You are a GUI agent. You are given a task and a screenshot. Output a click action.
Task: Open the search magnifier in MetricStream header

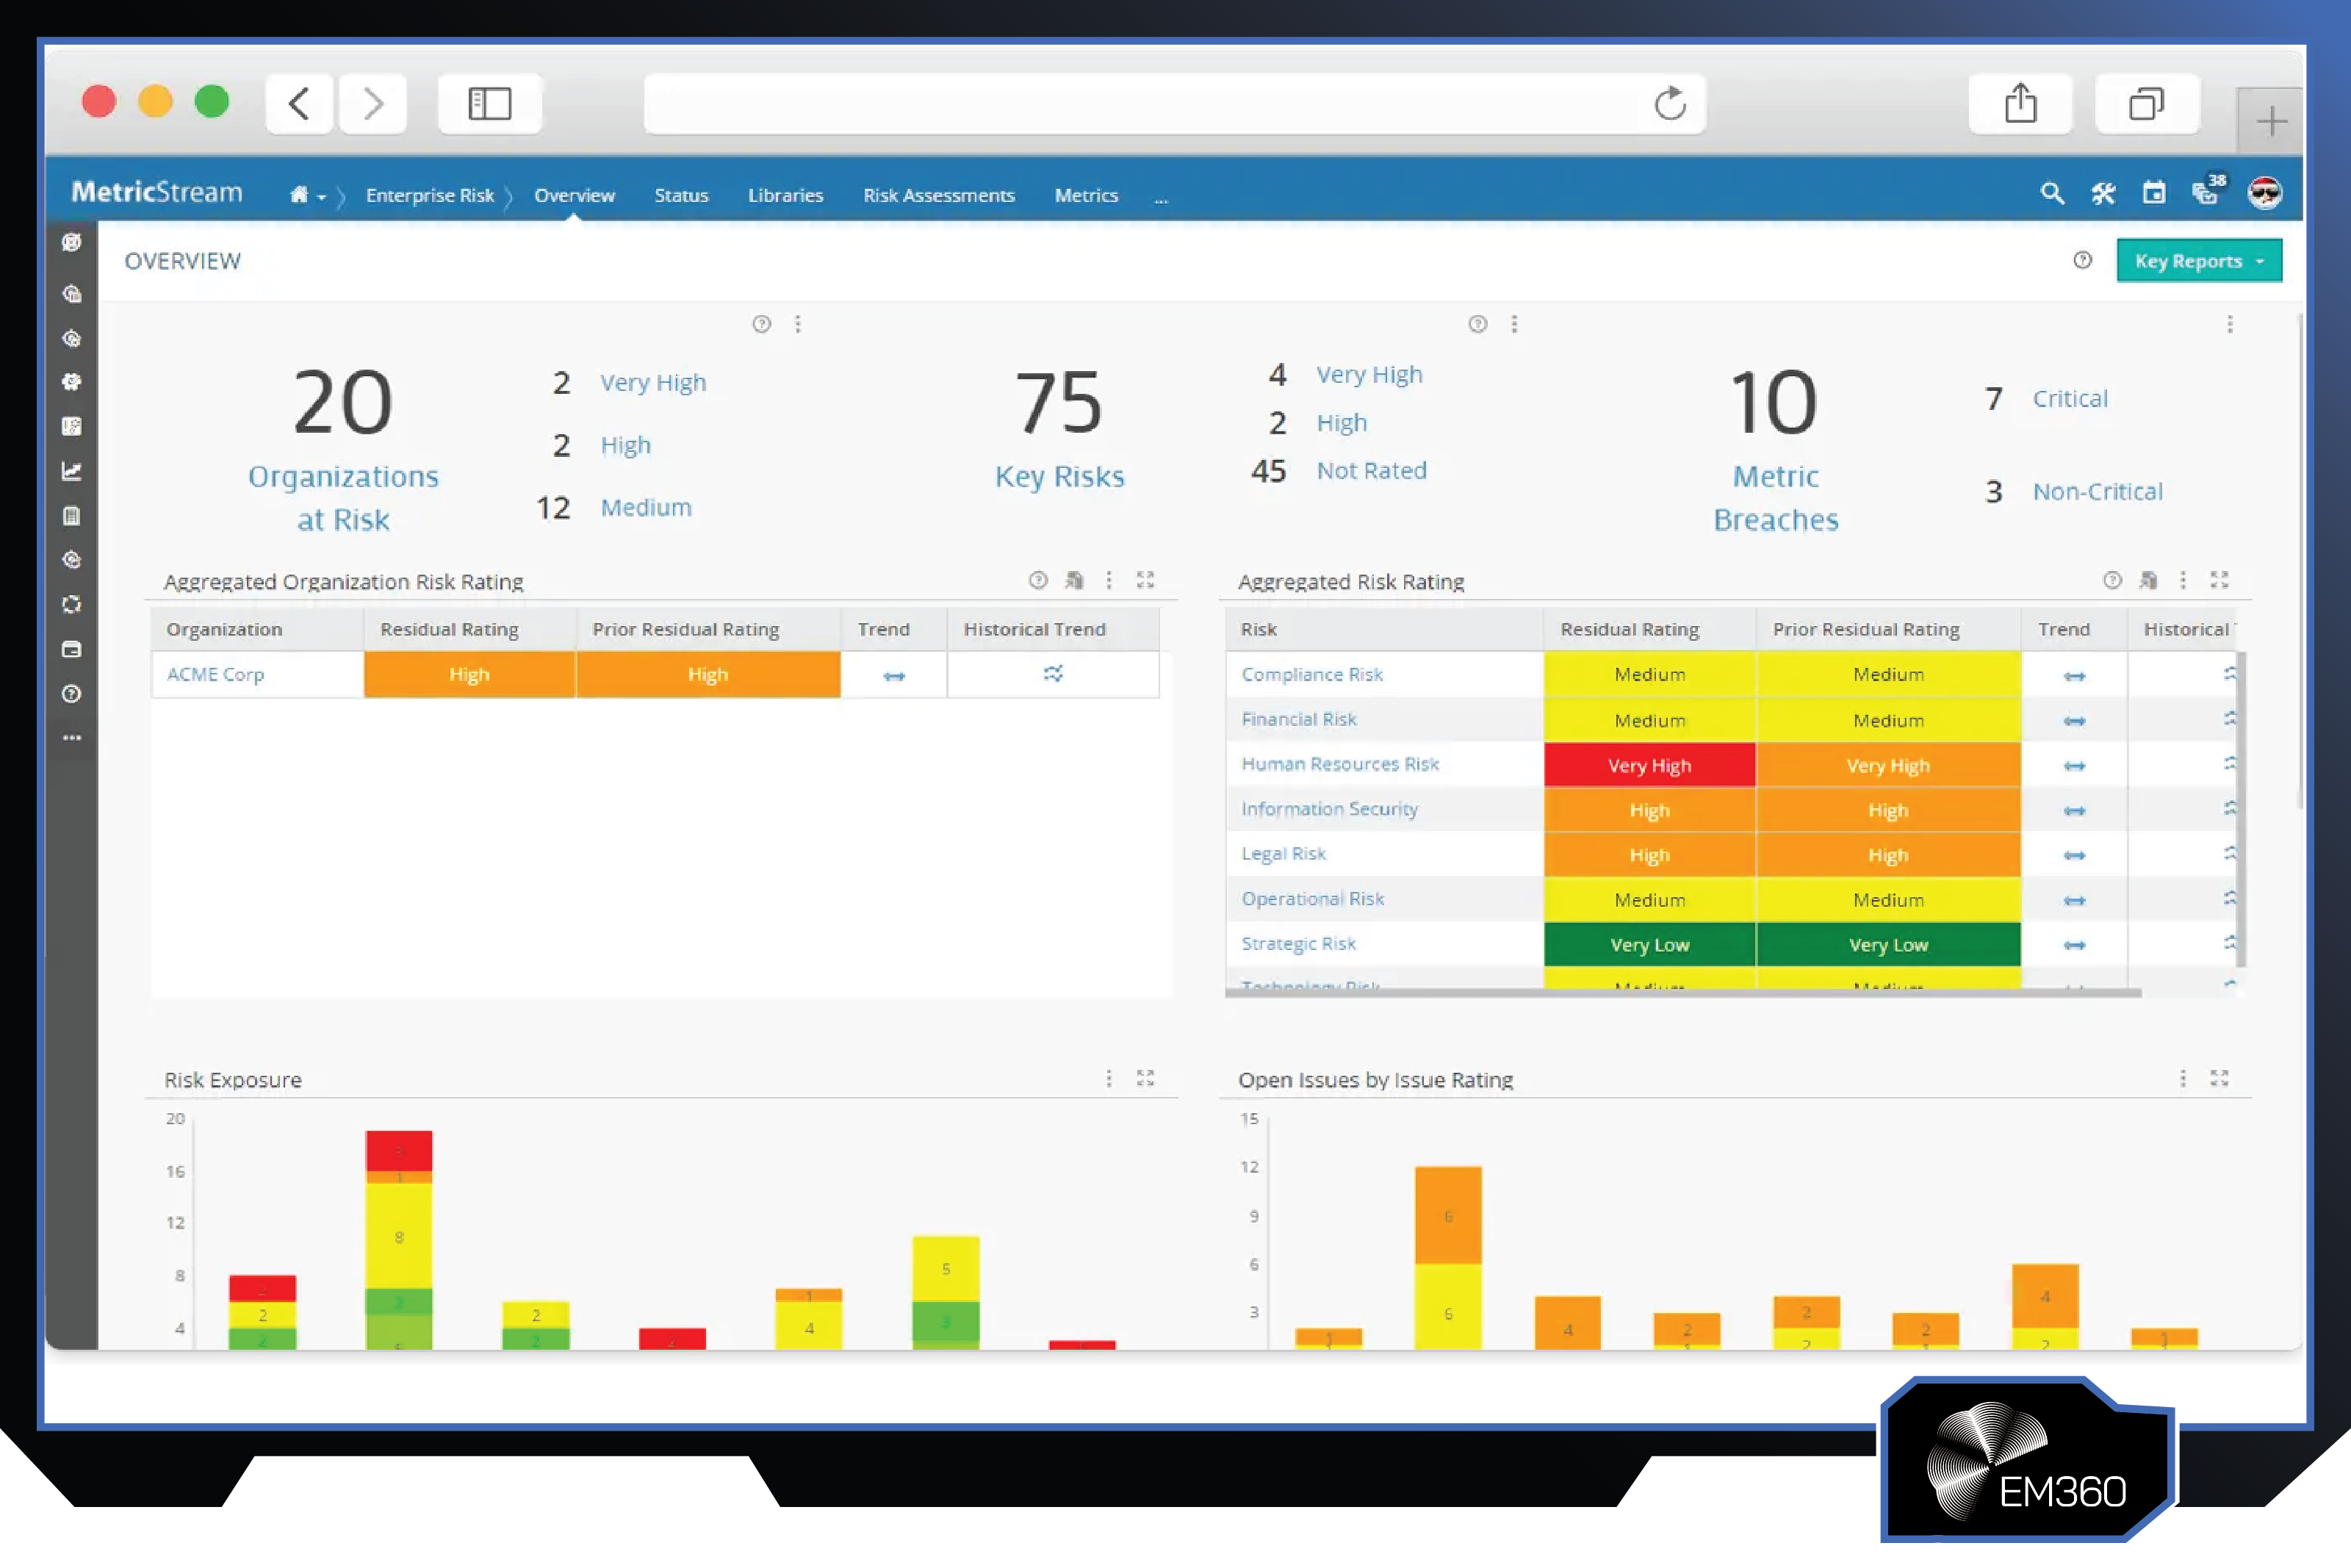(x=2051, y=194)
